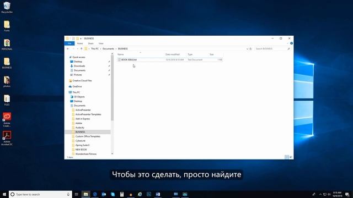Expand the ribbon with the chevron
The height and width of the screenshot is (198, 353).
(x=287, y=43)
